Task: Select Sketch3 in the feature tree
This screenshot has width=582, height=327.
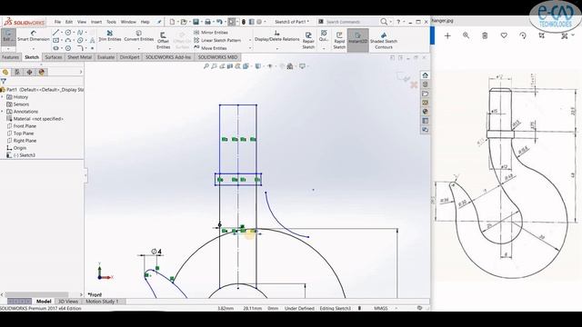Action: click(24, 155)
